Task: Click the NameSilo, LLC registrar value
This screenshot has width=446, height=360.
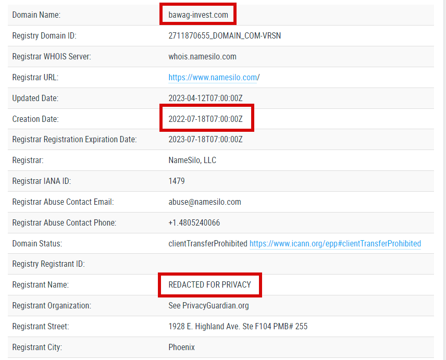Action: click(192, 160)
